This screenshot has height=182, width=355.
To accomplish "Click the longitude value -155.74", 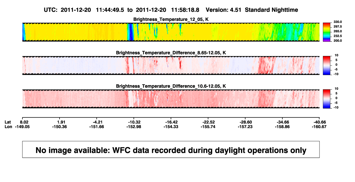I will 208,127.
